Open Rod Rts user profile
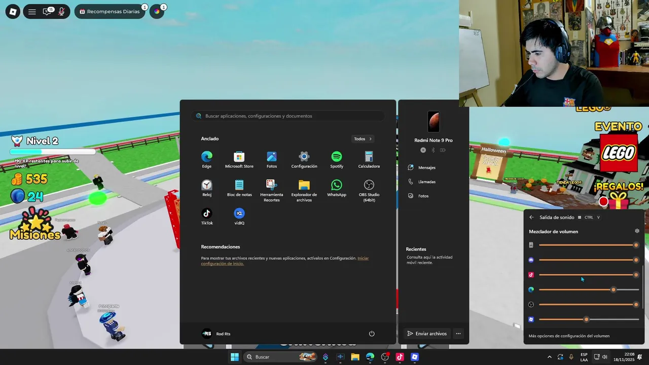Image resolution: width=649 pixels, height=365 pixels. [216, 334]
